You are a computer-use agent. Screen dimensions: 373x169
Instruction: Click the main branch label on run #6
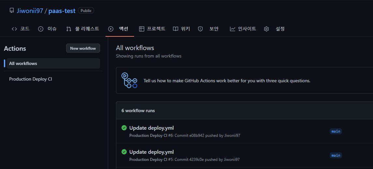336,131
